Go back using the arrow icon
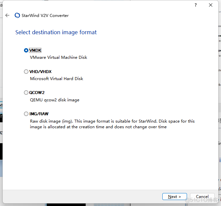 [x=7, y=15]
